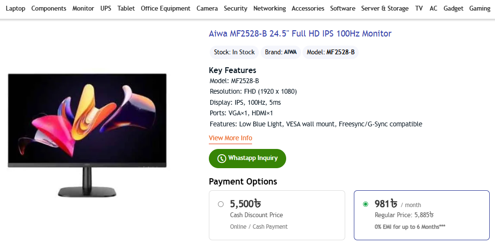
Task: Select the 5,500৳ cash discount radio button
Action: coord(221,204)
